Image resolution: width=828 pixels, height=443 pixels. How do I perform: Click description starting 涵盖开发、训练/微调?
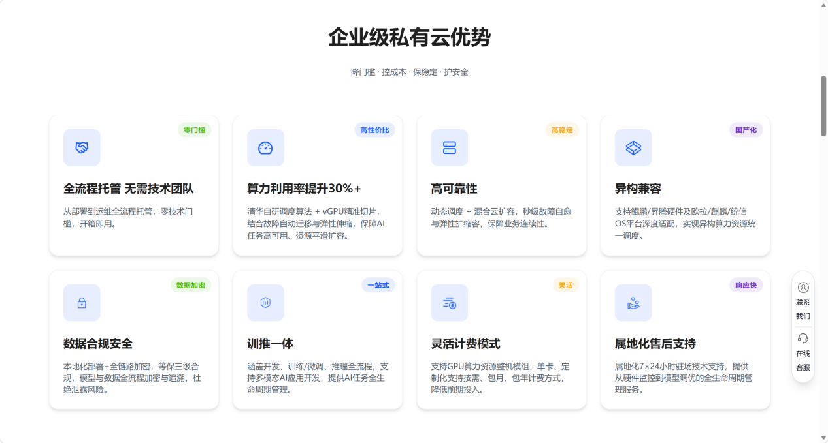(318, 378)
